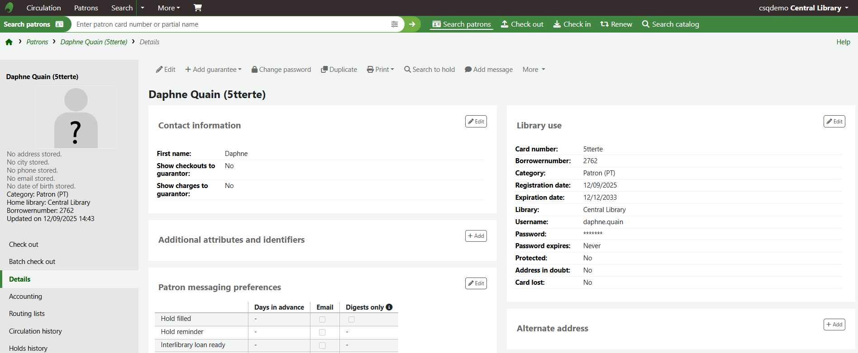The height and width of the screenshot is (353, 858).
Task: Click Change password button
Action: (x=281, y=70)
